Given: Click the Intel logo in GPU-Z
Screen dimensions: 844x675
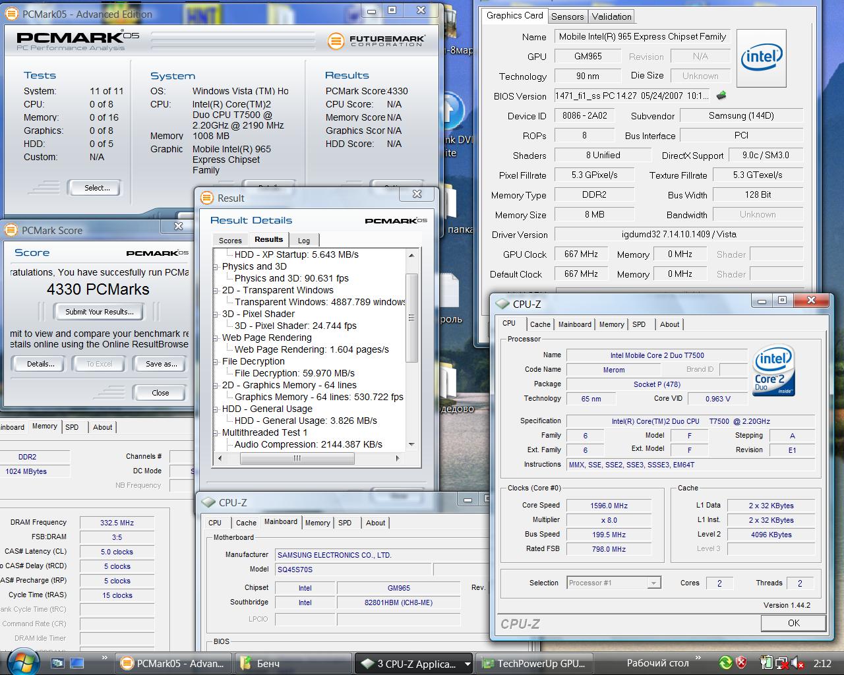Looking at the screenshot, I should tap(761, 58).
